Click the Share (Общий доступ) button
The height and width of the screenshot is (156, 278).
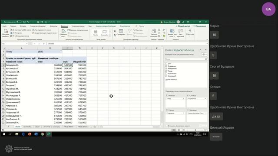(183, 26)
